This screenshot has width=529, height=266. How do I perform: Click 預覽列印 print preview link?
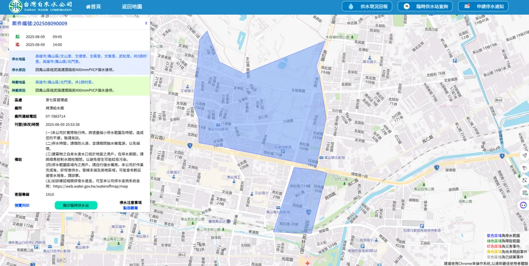click(22, 205)
